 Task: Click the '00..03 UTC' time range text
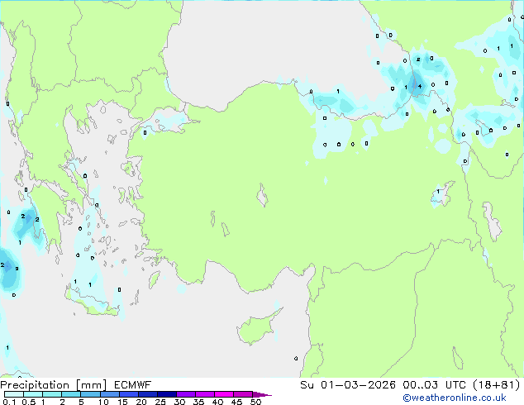pos(434,385)
